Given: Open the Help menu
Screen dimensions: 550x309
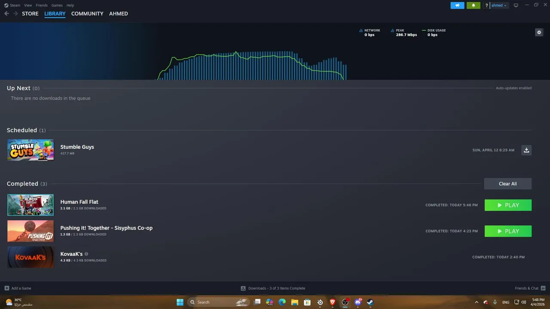Looking at the screenshot, I should (x=70, y=5).
